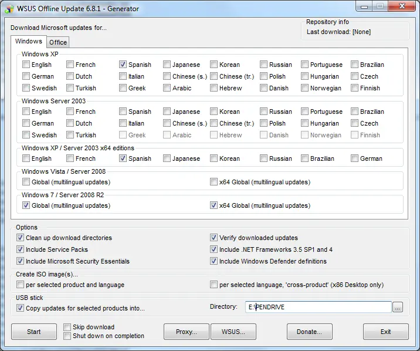Image resolution: width=420 pixels, height=351 pixels.
Task: Click the Exit button
Action: tap(386, 332)
